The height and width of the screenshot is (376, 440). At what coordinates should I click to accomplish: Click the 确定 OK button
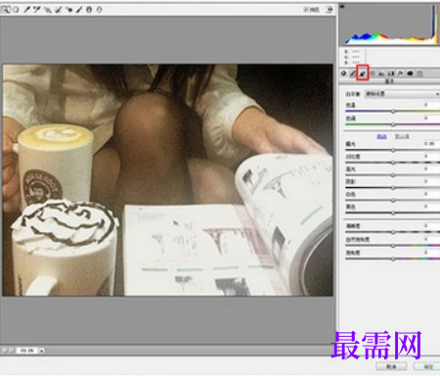pos(427,366)
